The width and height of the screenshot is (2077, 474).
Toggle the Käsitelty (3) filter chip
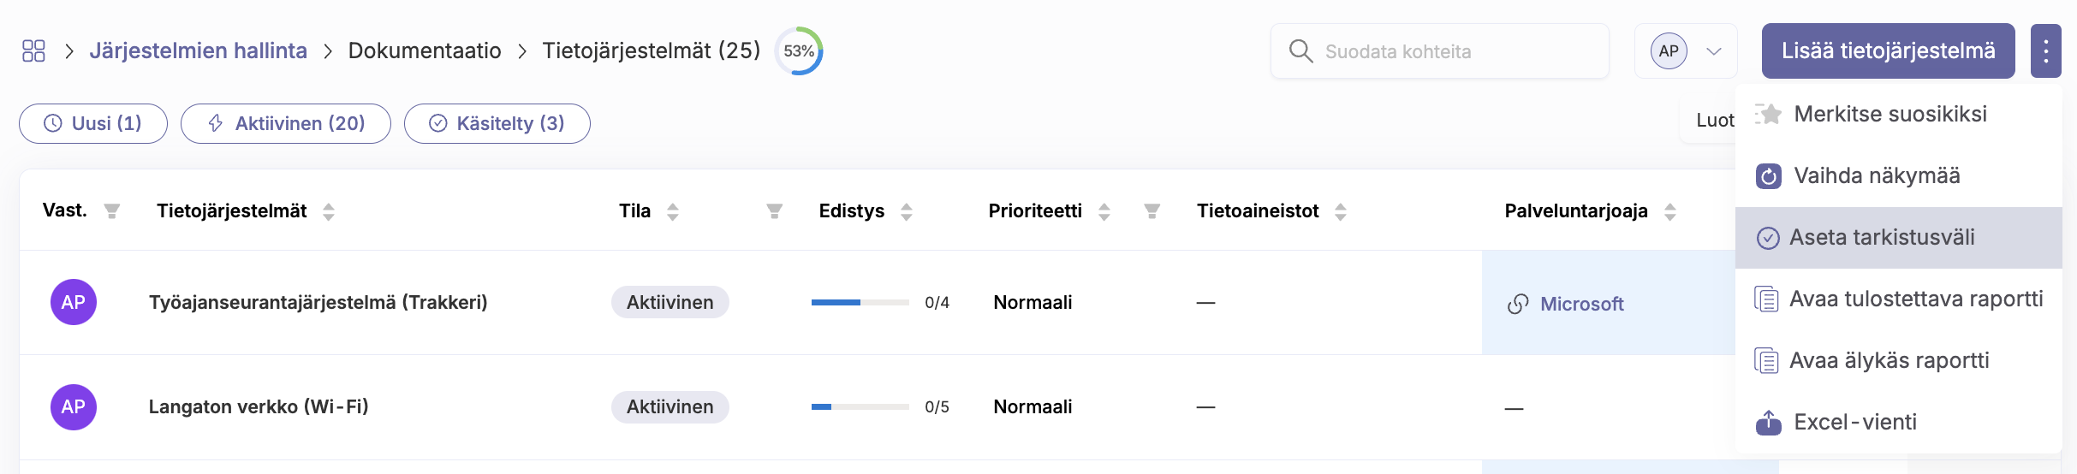point(497,123)
